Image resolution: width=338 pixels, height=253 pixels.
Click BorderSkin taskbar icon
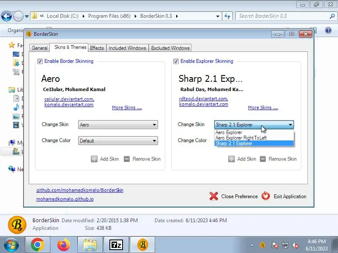142,245
